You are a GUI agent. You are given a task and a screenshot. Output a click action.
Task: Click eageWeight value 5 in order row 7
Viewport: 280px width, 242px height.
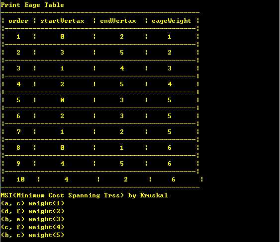[x=170, y=132]
